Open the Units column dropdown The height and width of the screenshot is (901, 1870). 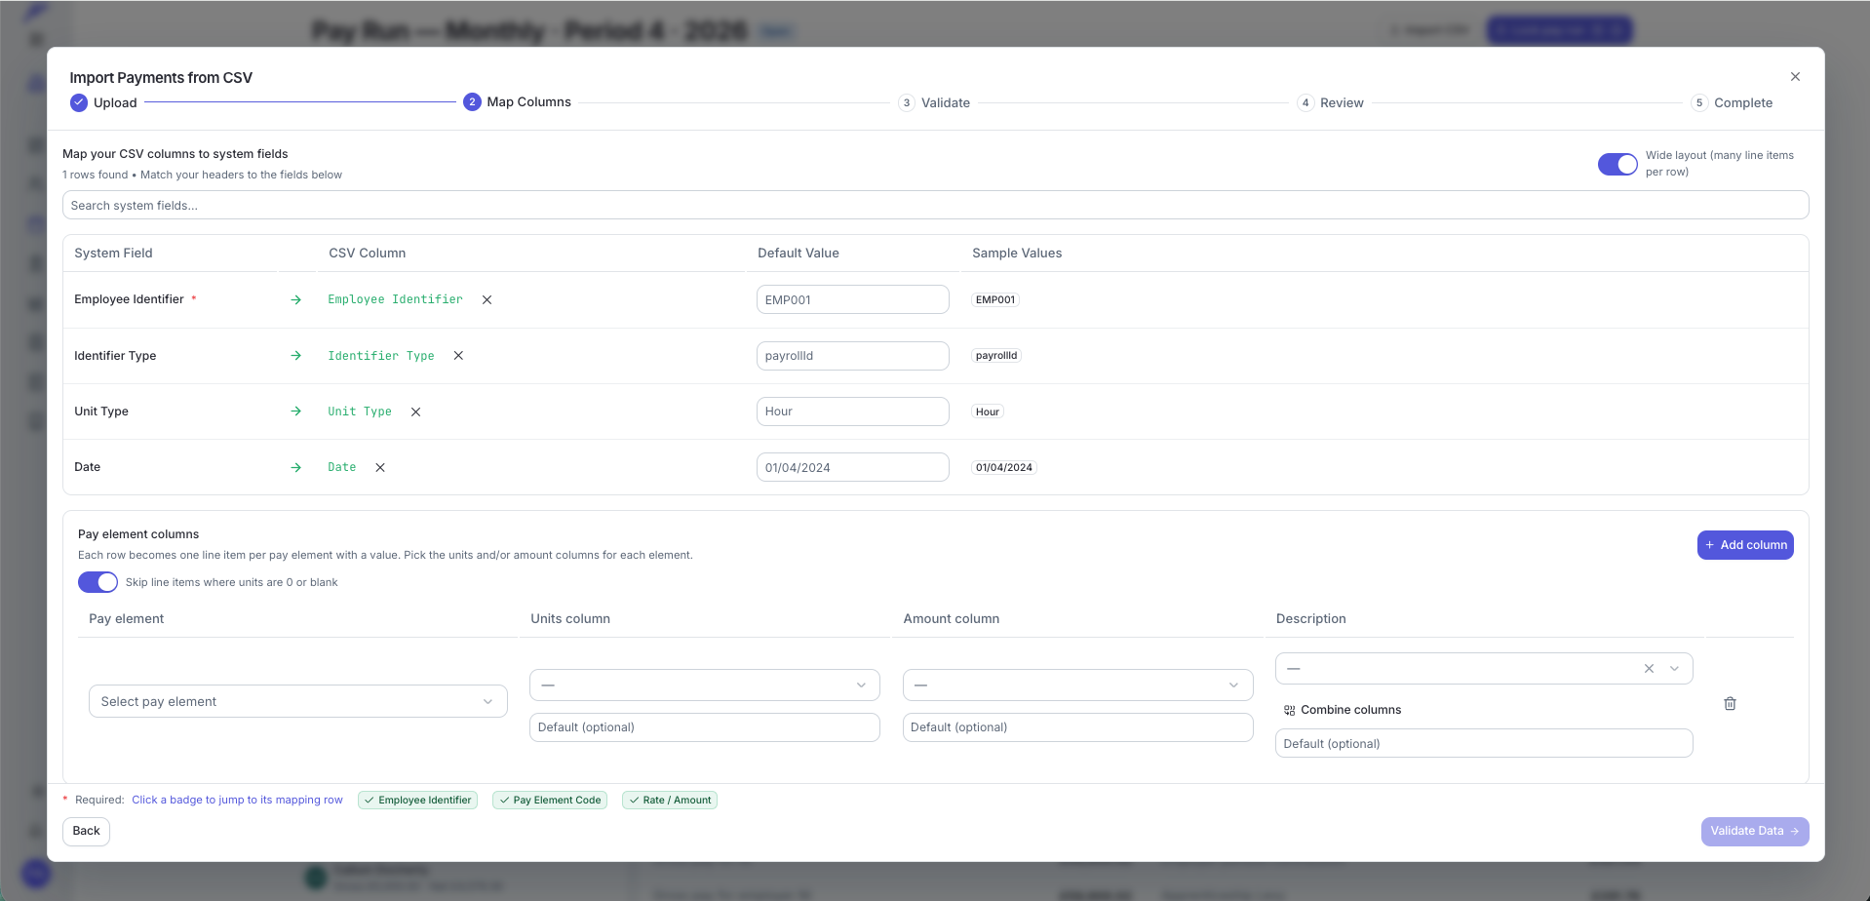pos(705,685)
